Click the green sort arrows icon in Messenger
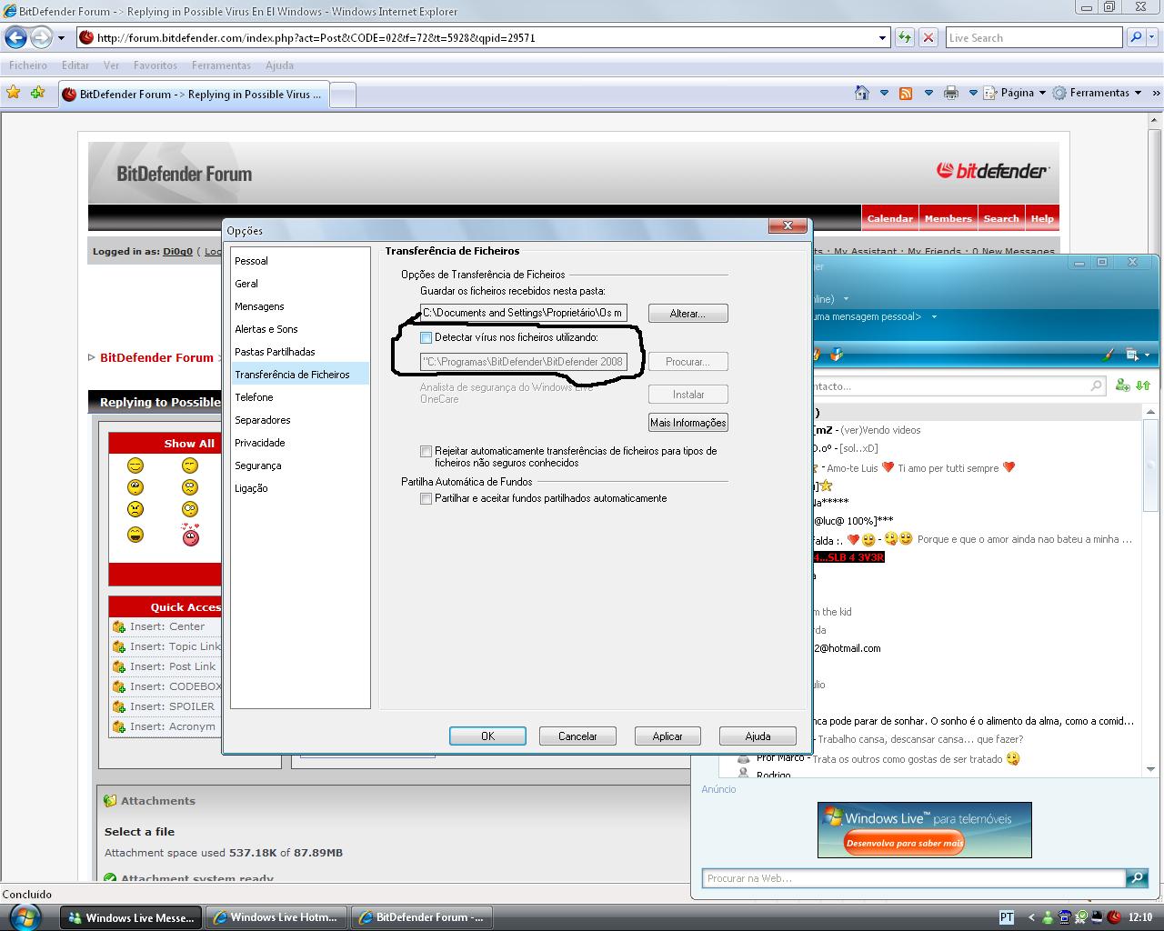Viewport: 1164px width, 931px height. (x=1143, y=385)
